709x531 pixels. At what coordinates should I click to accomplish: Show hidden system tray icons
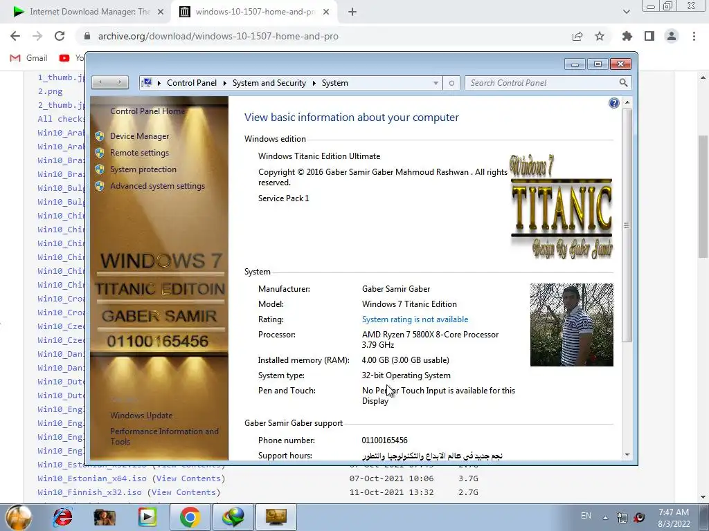pos(605,517)
